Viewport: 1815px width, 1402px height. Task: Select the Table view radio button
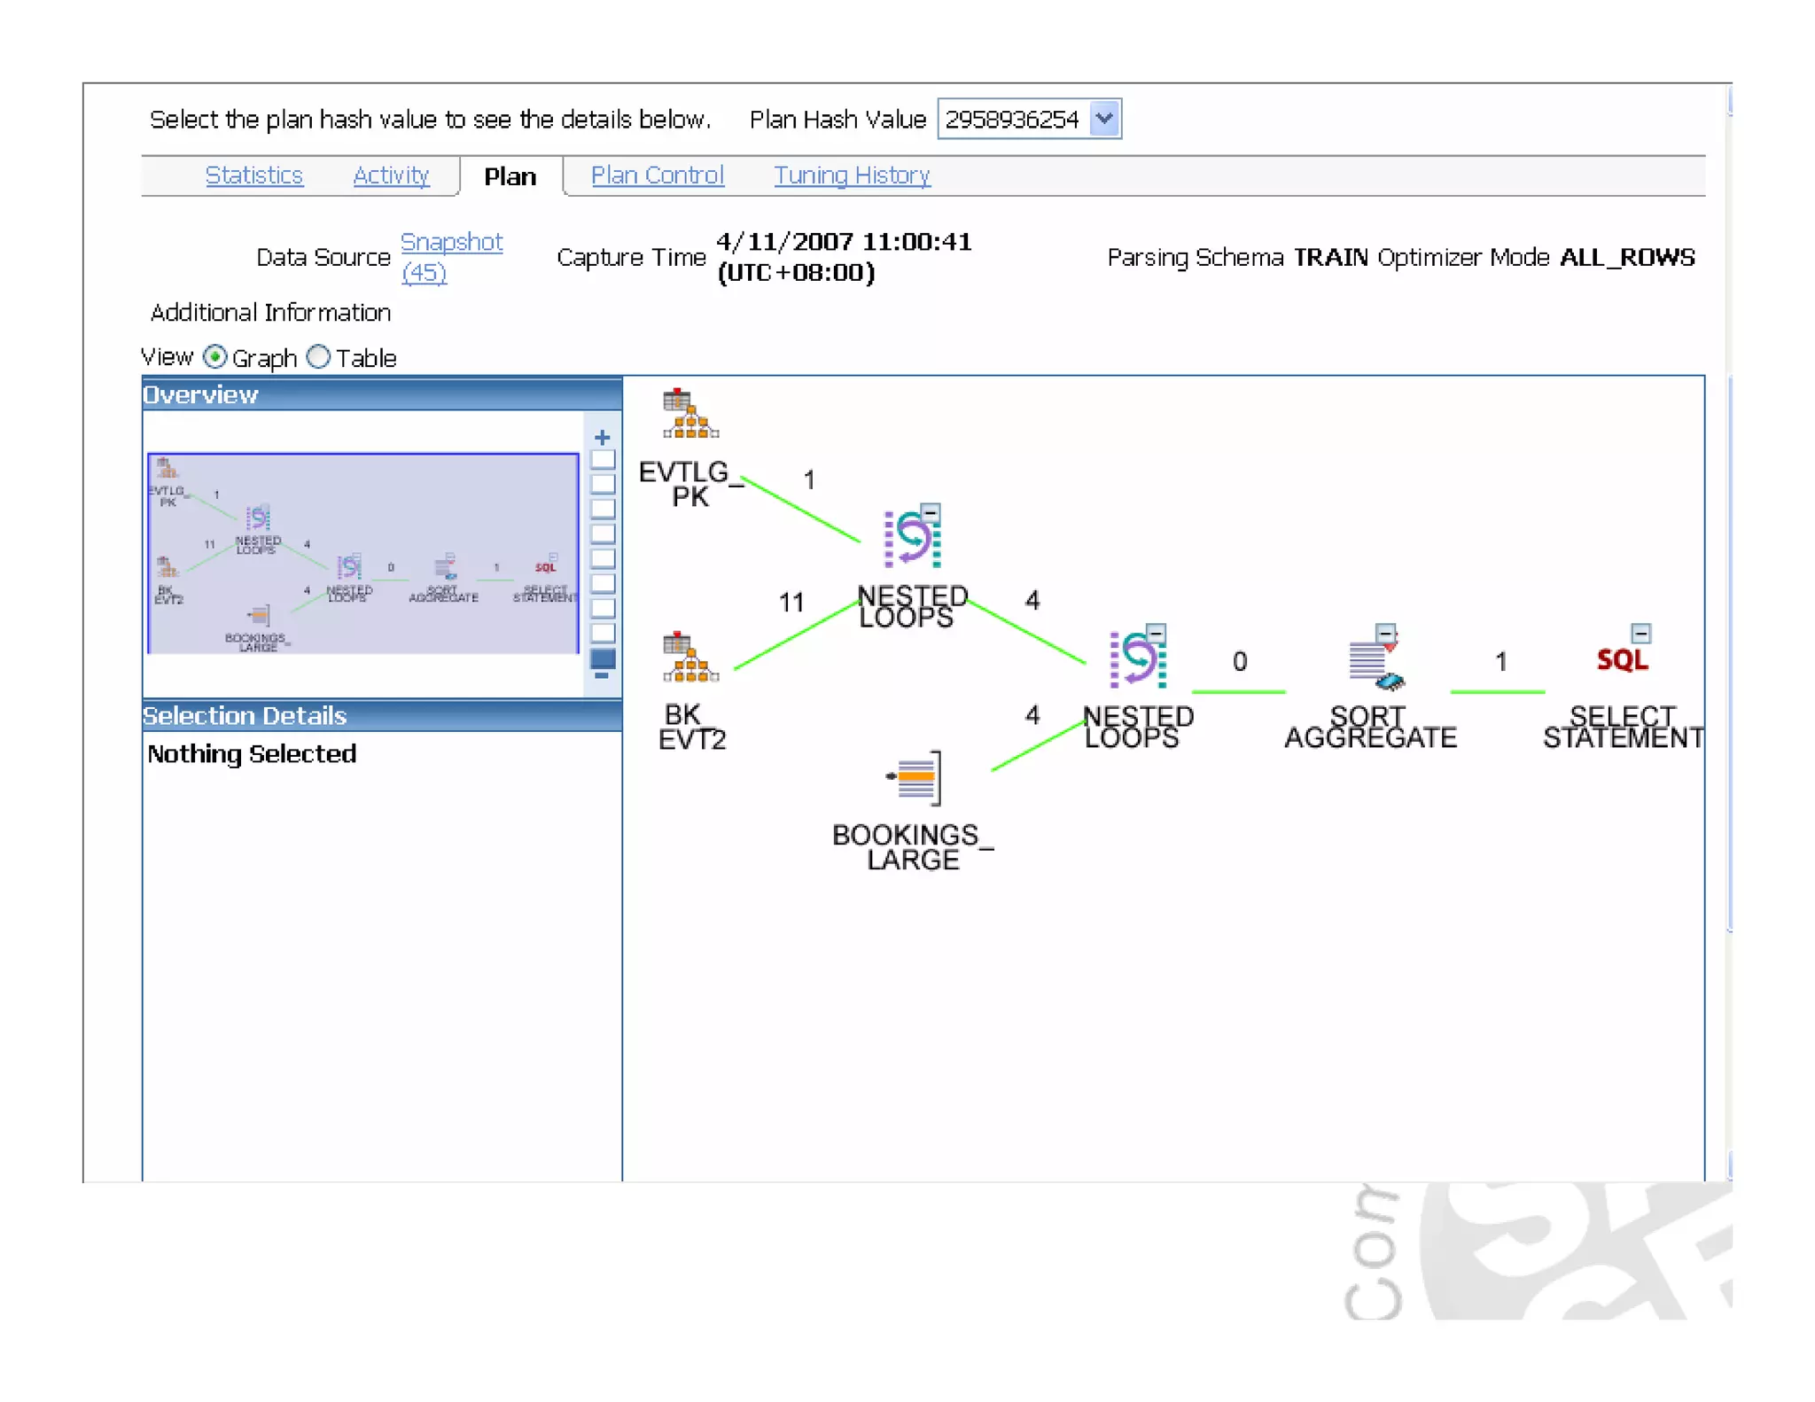[x=318, y=357]
